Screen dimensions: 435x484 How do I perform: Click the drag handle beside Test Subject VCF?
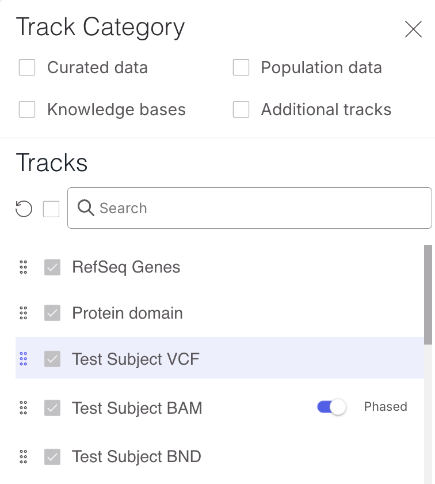[x=24, y=359]
